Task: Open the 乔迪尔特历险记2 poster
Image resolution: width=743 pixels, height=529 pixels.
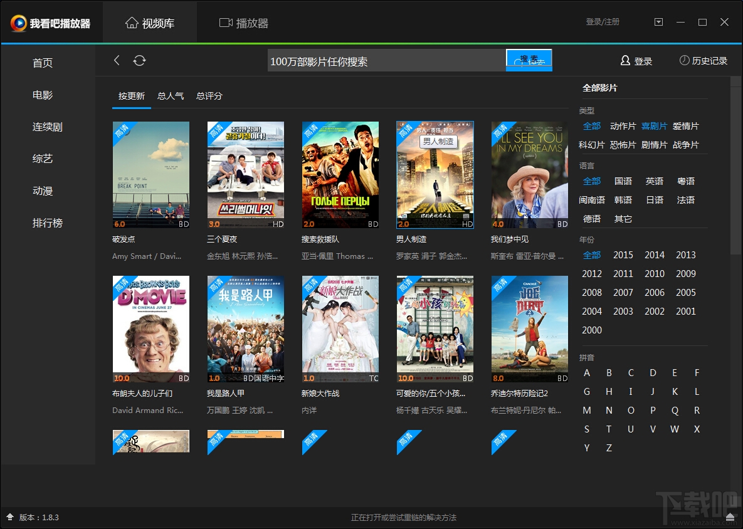Action: coord(530,329)
